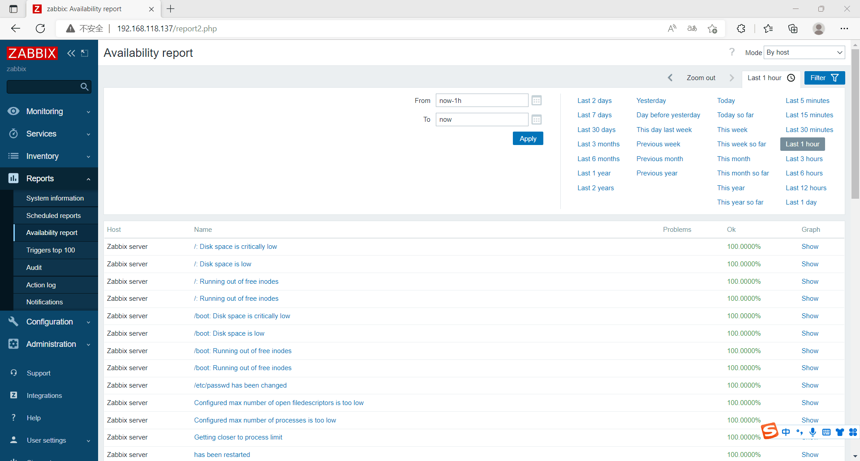860x461 pixels.
Task: Expand Monitoring menu
Action: pos(49,111)
